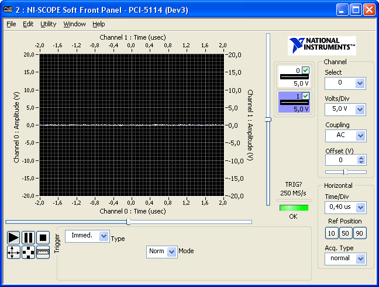Image resolution: width=379 pixels, height=287 pixels.
Task: Click the application icon in title bar
Action: (8, 10)
